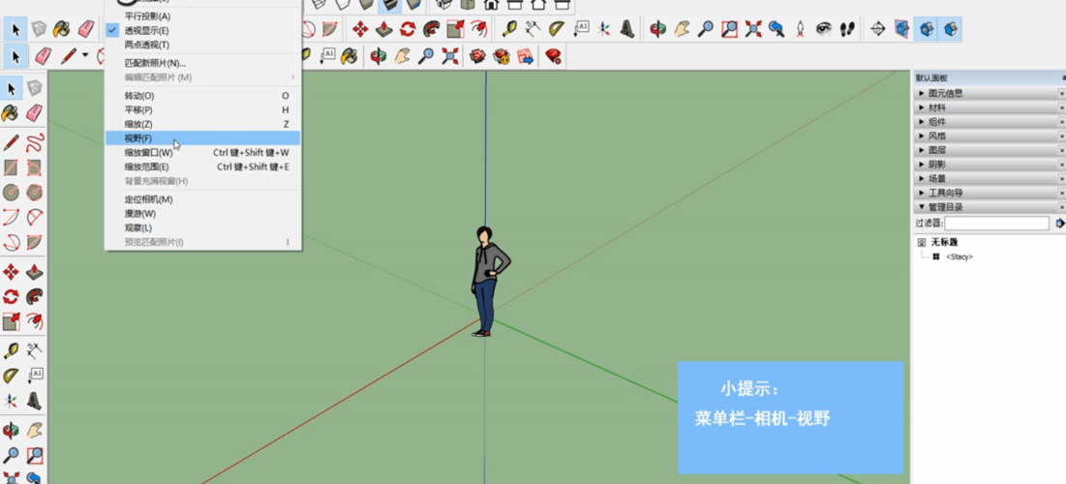This screenshot has height=484, width=1066.
Task: Close the 阴影 panel with its x
Action: pyautogui.click(x=1062, y=165)
